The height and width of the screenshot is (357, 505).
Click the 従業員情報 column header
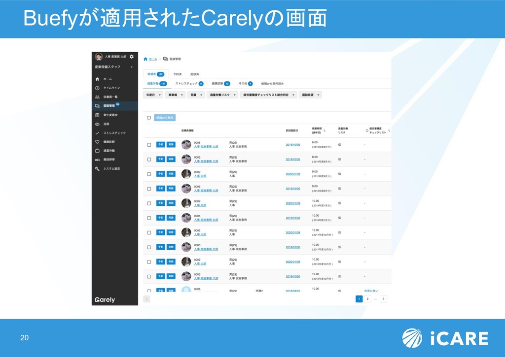click(x=187, y=130)
